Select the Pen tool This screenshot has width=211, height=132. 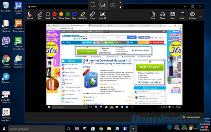point(40,15)
